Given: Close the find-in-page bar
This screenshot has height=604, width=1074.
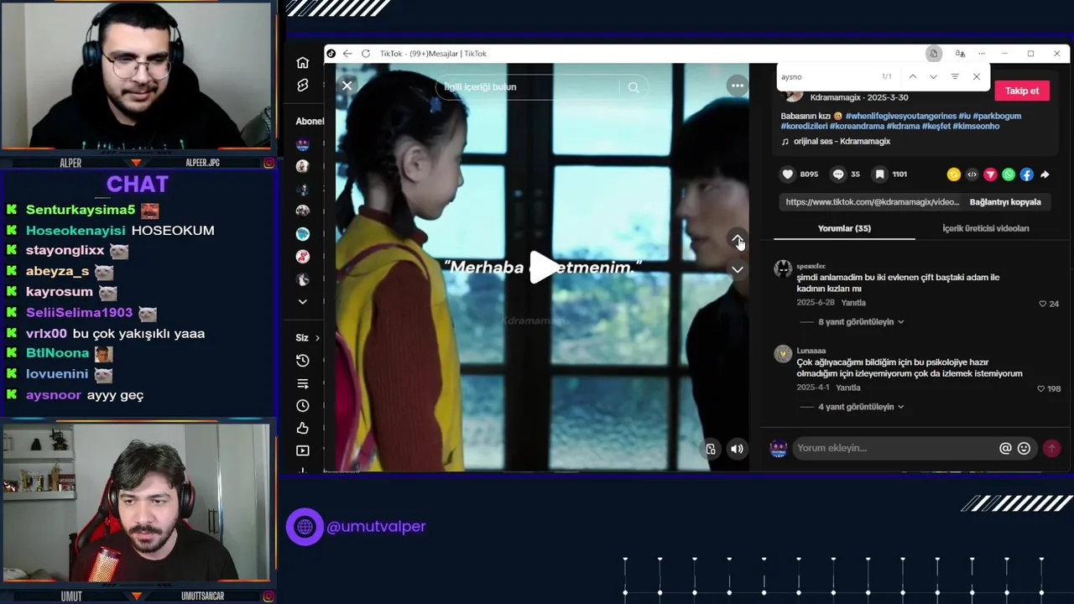Looking at the screenshot, I should pyautogui.click(x=976, y=76).
